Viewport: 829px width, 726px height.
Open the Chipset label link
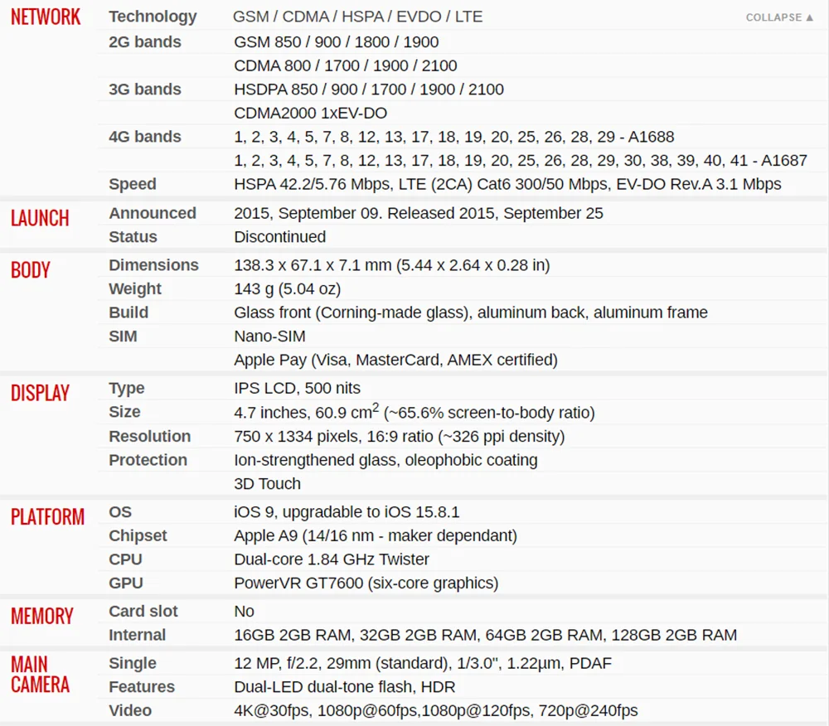[x=138, y=535]
